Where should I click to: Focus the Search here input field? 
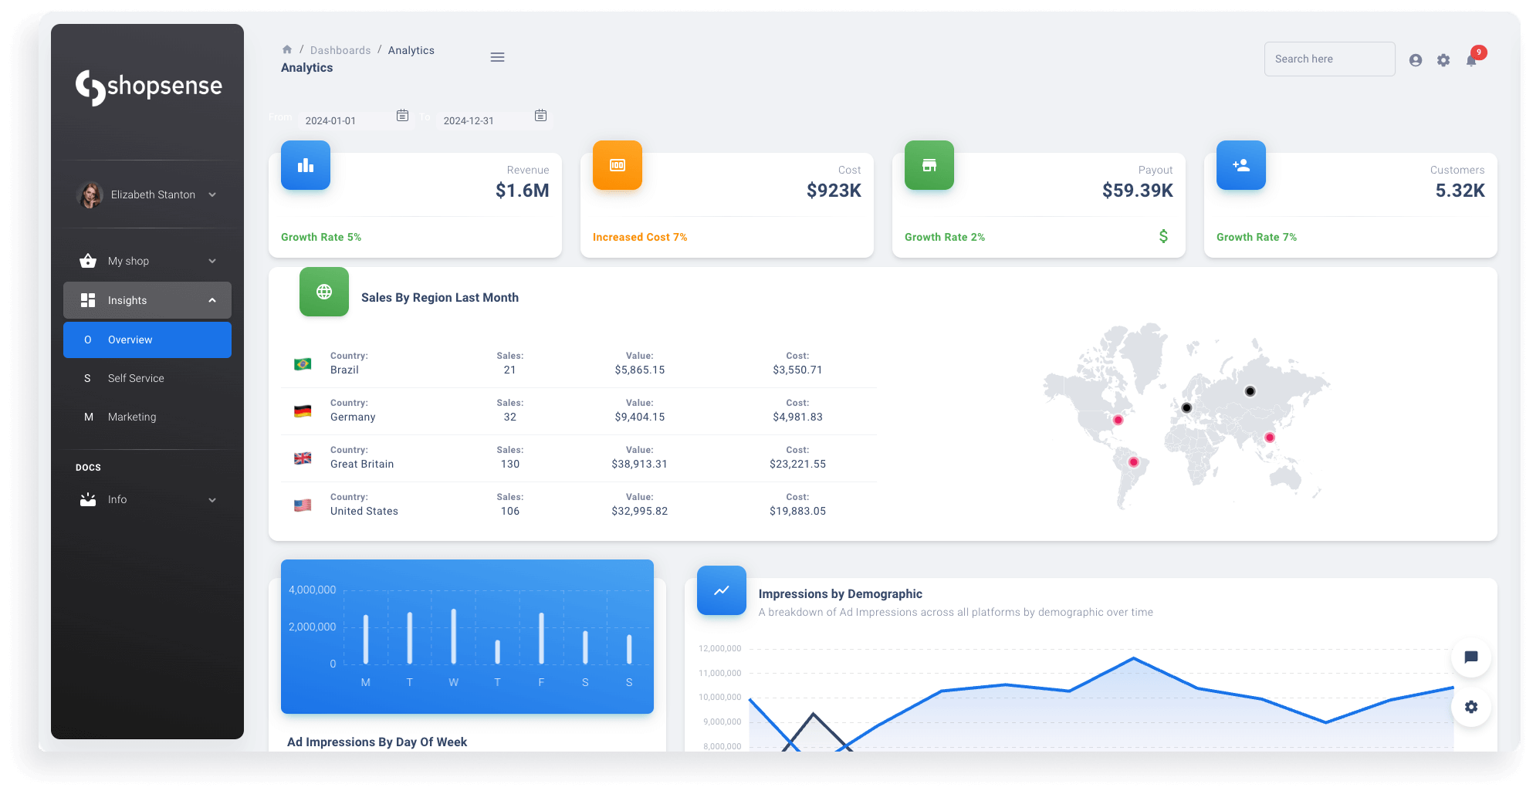[x=1329, y=59]
